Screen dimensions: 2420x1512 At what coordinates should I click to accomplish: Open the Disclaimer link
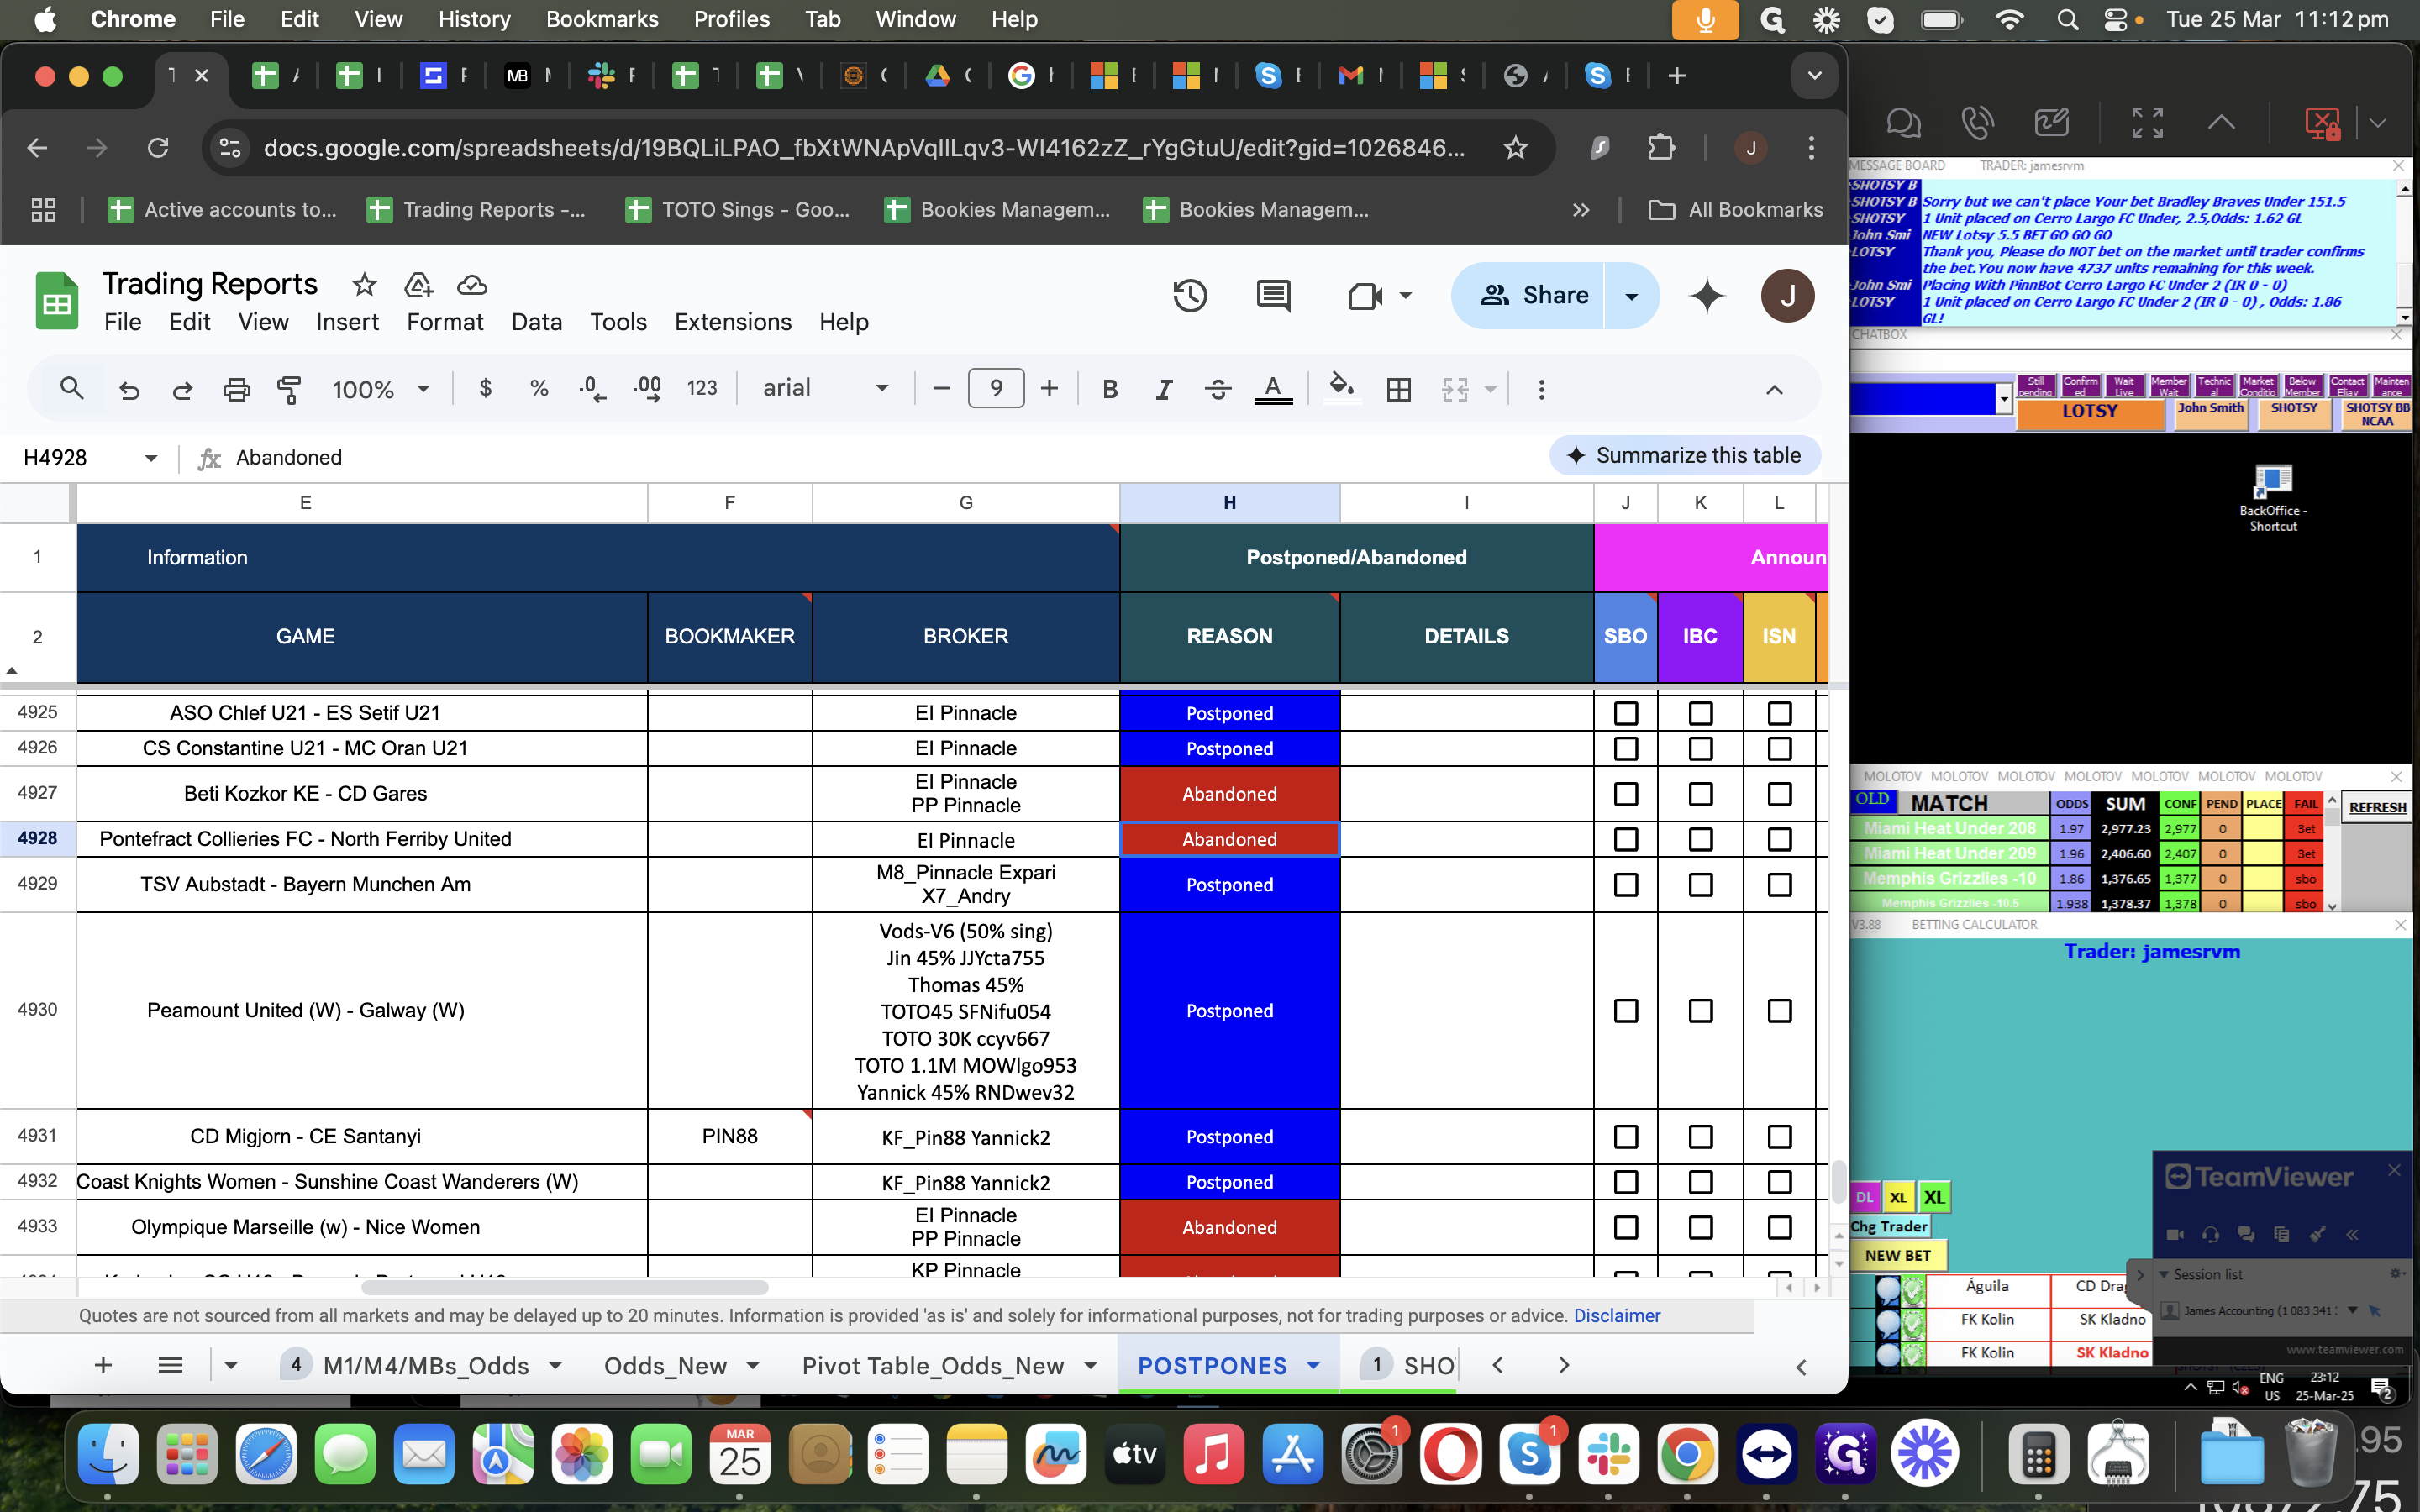(x=1616, y=1315)
